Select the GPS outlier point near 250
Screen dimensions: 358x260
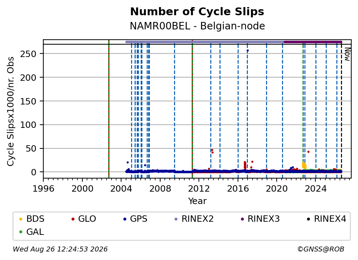pos(248,51)
